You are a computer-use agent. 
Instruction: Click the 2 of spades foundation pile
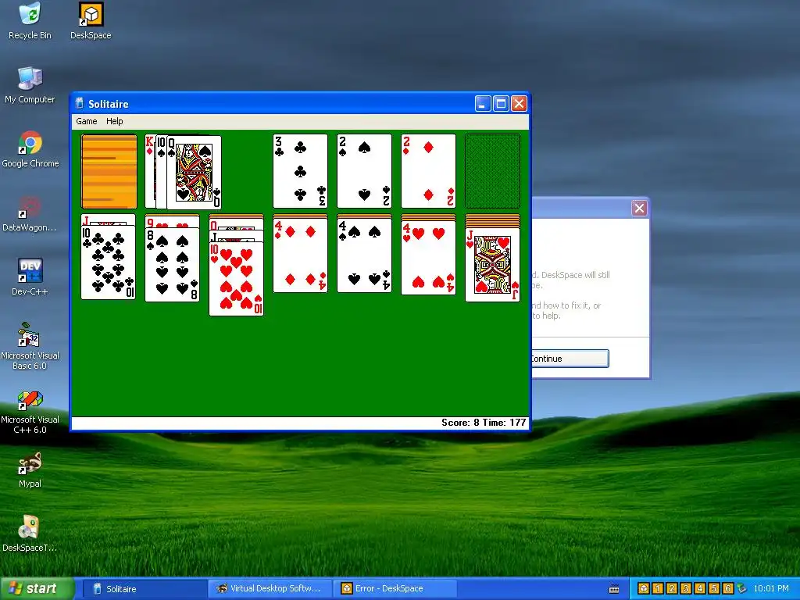coord(364,171)
